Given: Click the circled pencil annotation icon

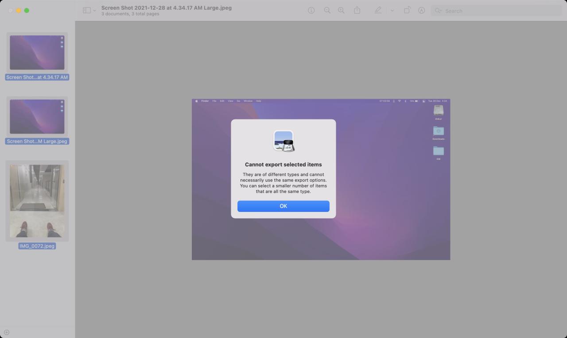Looking at the screenshot, I should [x=421, y=10].
